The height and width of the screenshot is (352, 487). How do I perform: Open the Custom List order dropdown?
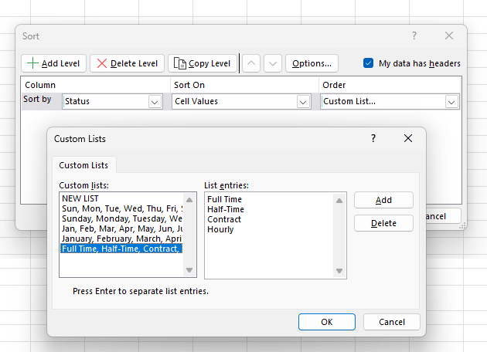pyautogui.click(x=451, y=101)
